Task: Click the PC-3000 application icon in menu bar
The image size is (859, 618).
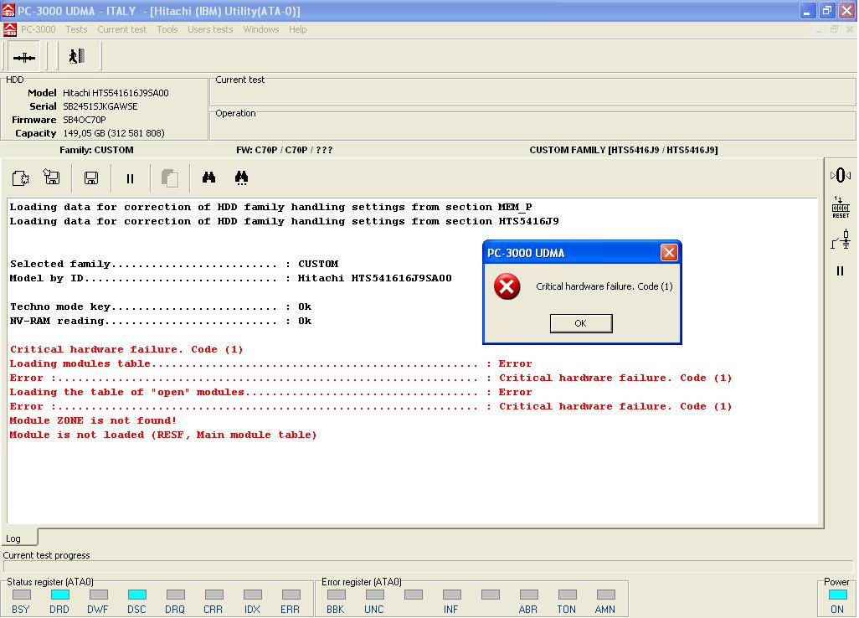Action: pos(9,29)
